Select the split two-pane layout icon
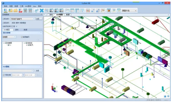Viewport: 172px width, 102px height. 30,11
